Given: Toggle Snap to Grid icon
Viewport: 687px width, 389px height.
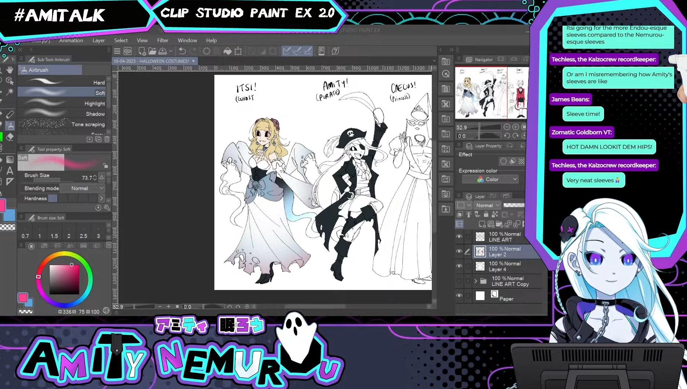Looking at the screenshot, I should coord(308,51).
